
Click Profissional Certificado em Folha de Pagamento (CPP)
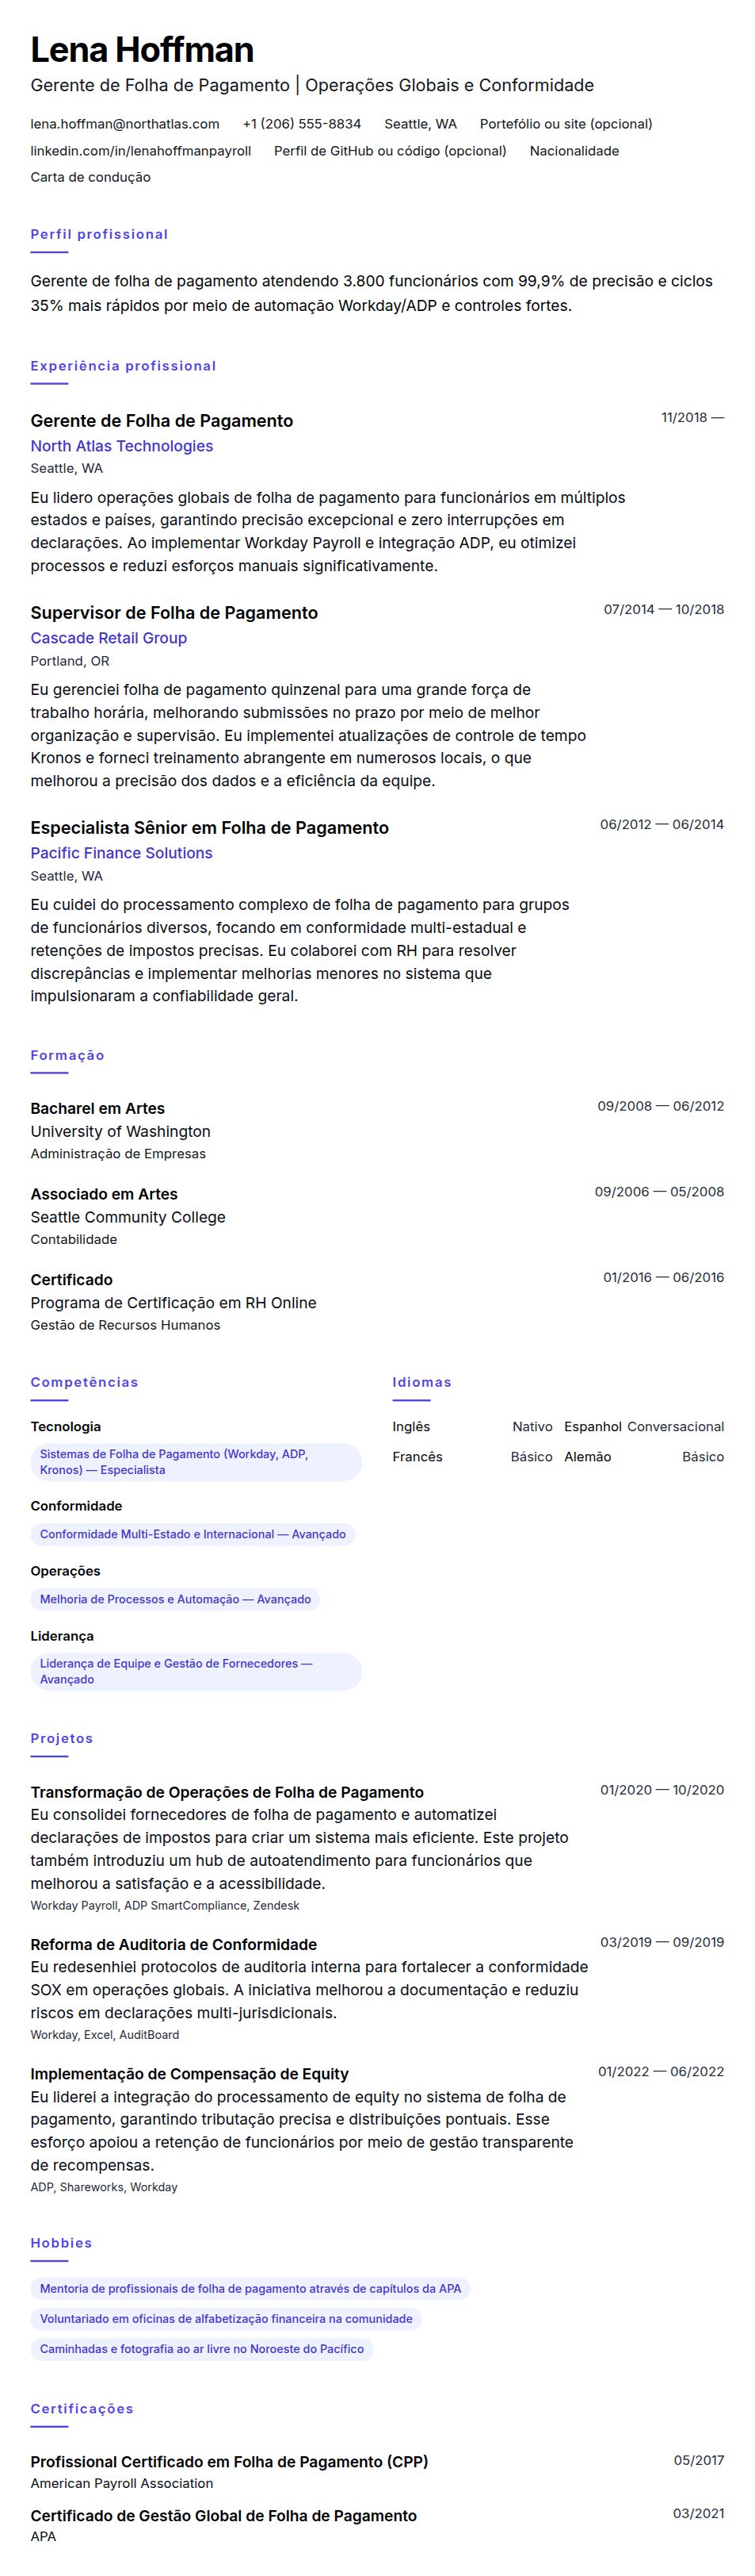[229, 2461]
